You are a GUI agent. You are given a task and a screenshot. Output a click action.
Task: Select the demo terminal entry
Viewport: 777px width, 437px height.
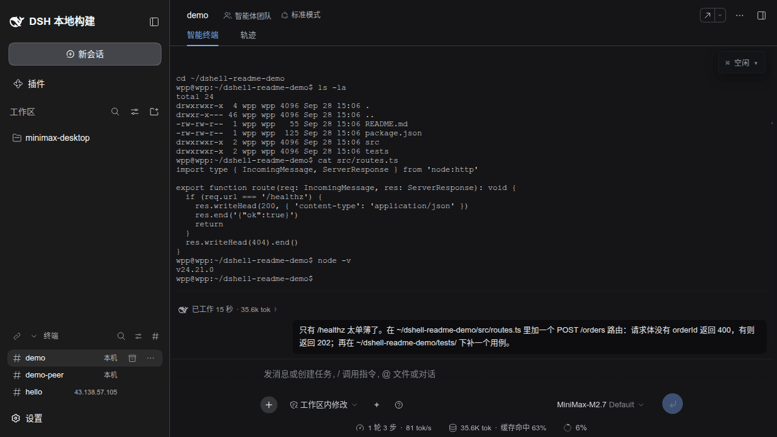tap(85, 358)
